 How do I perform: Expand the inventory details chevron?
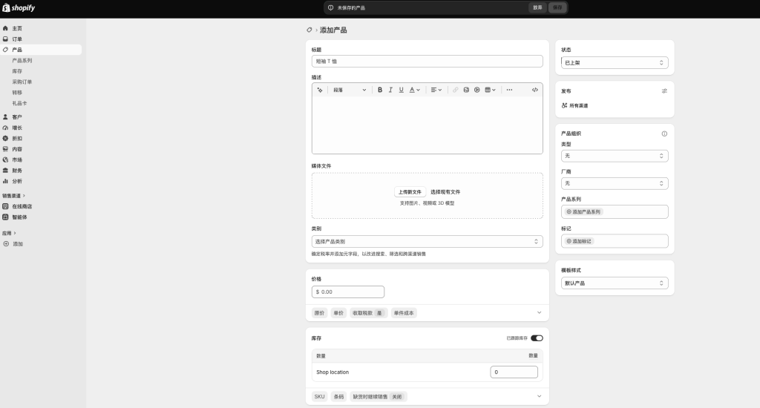pyautogui.click(x=539, y=396)
